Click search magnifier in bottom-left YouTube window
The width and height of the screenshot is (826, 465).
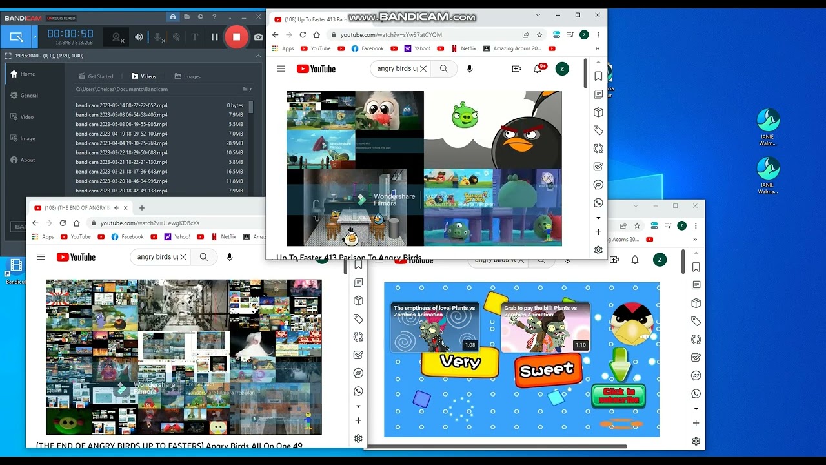203,257
